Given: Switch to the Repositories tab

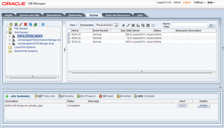Looking at the screenshot, I should pos(54,15).
